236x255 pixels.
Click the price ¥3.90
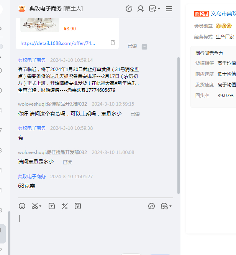tap(70, 29)
